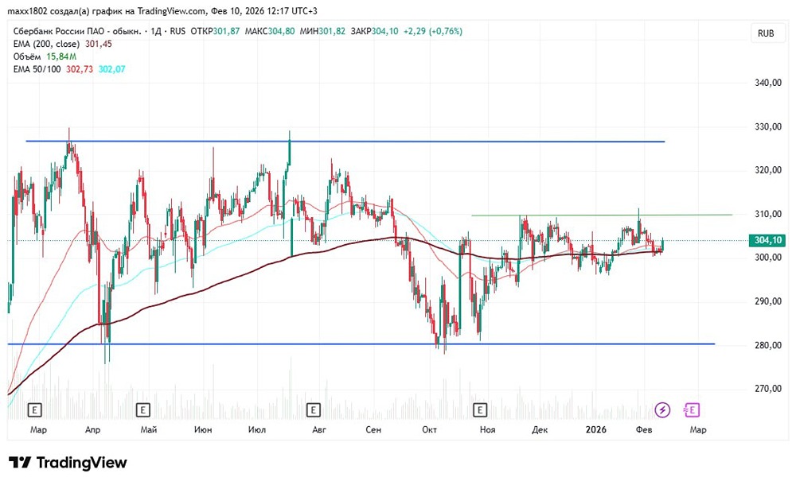Viewport: 796px width, 485px height.
Task: Click the TradingView logo
Action: pos(68,462)
